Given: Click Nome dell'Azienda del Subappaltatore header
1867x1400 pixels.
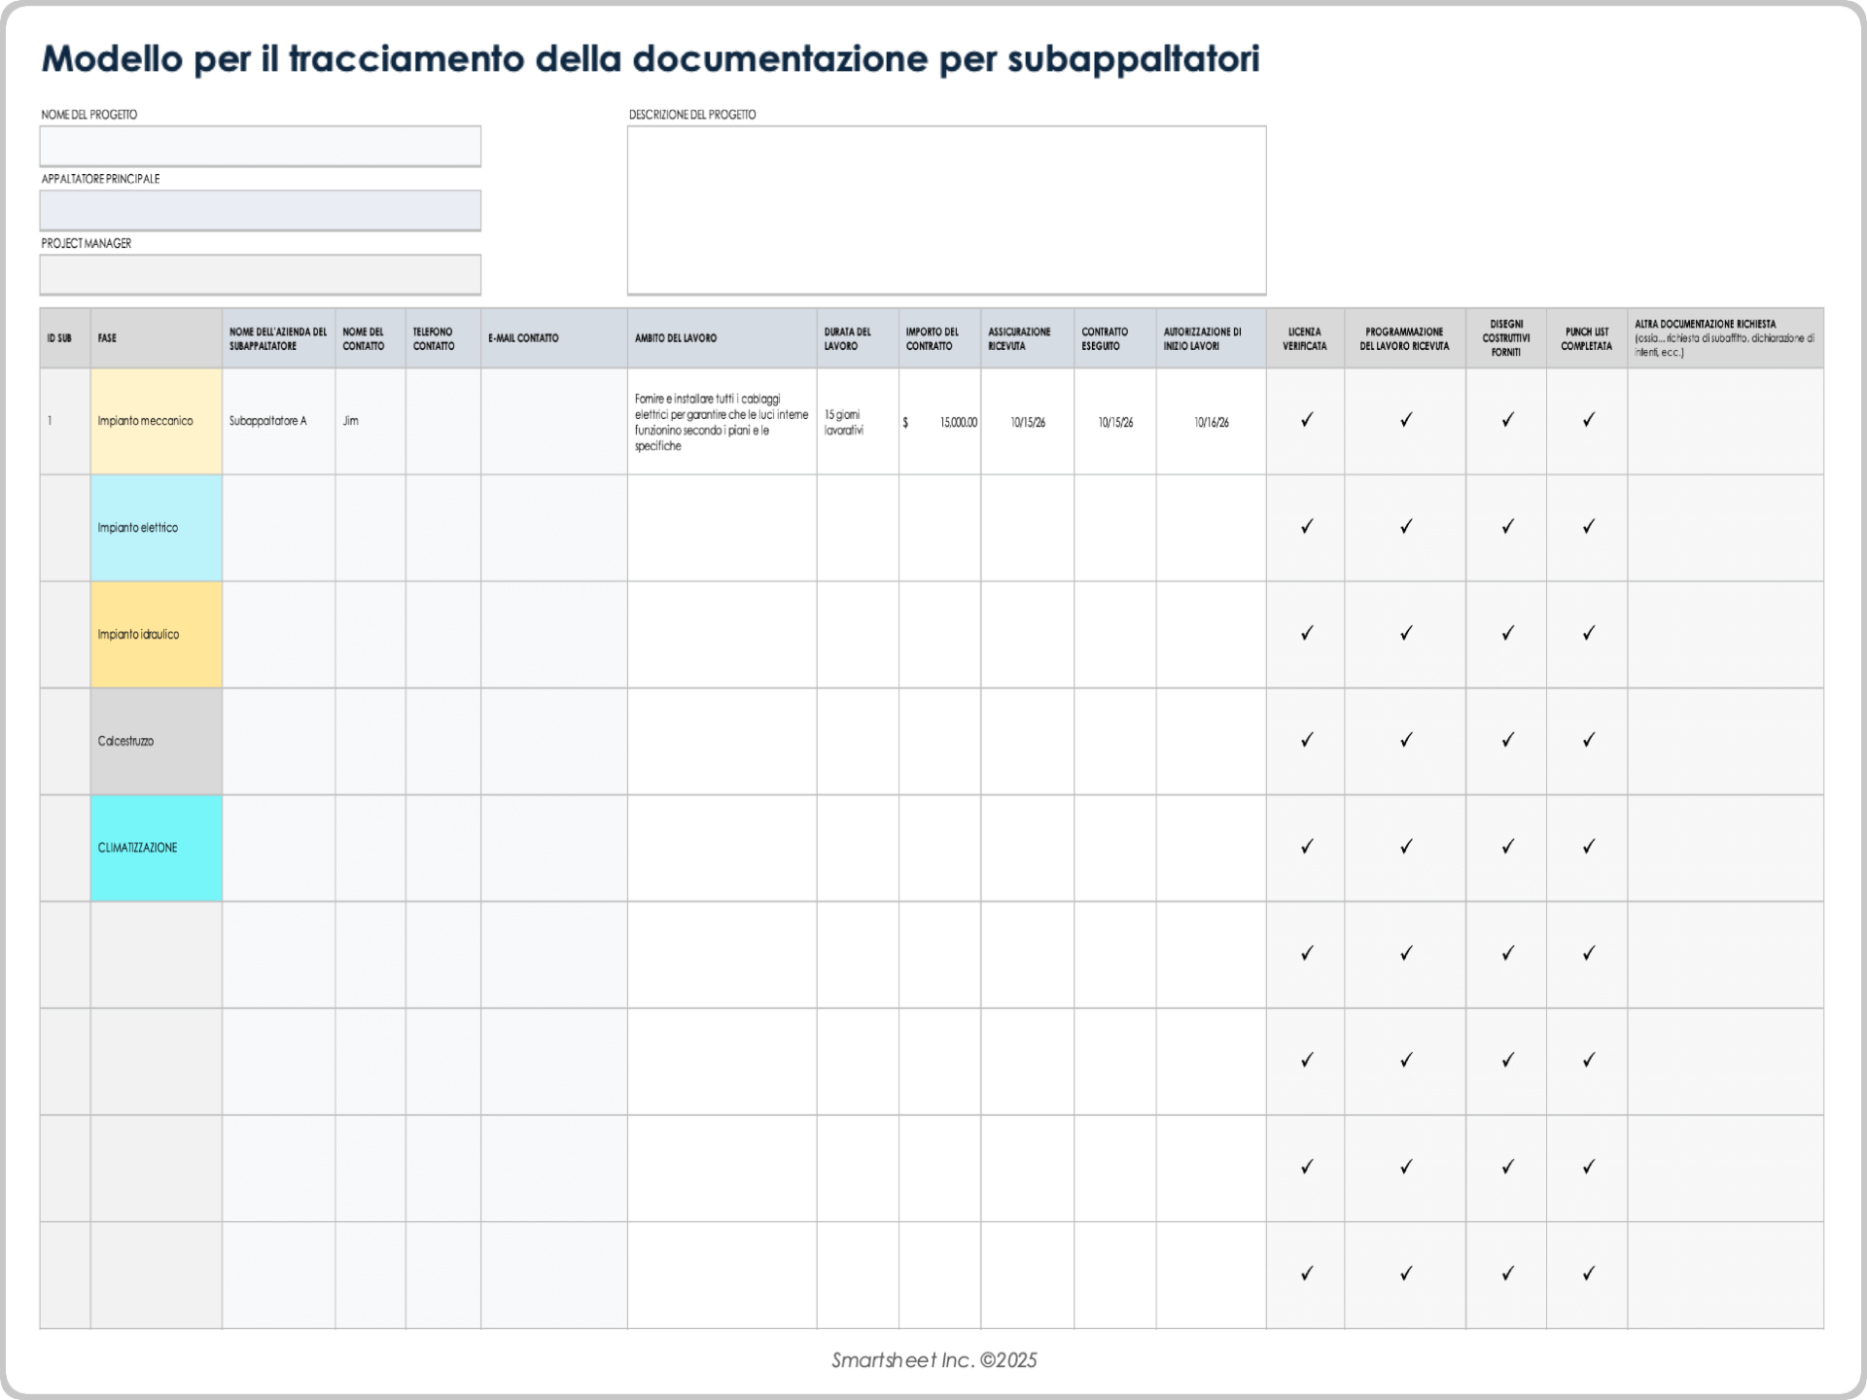Looking at the screenshot, I should (279, 338).
